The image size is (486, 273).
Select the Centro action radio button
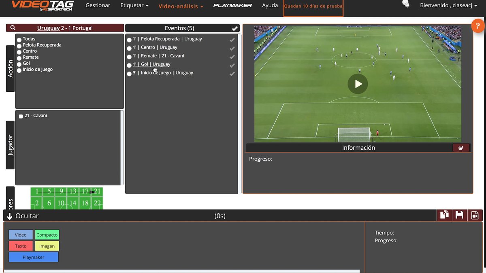[19, 52]
